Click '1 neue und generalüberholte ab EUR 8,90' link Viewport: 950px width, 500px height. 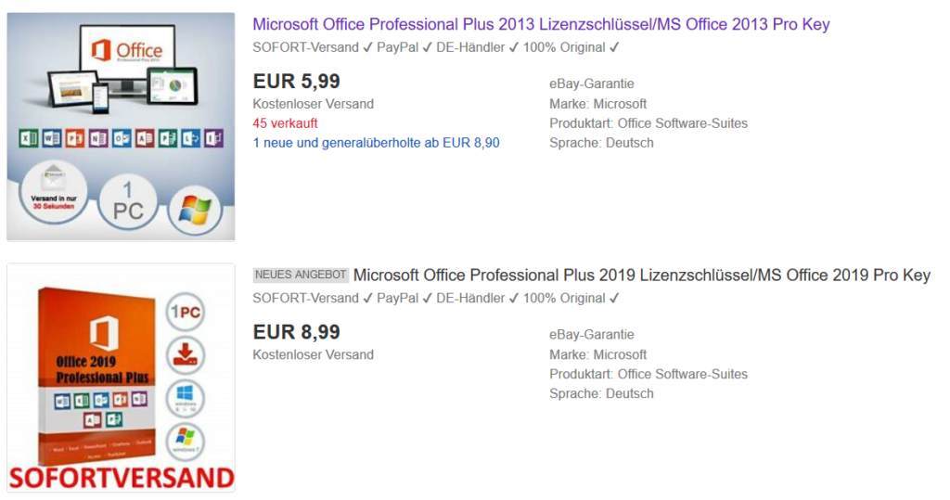point(376,143)
